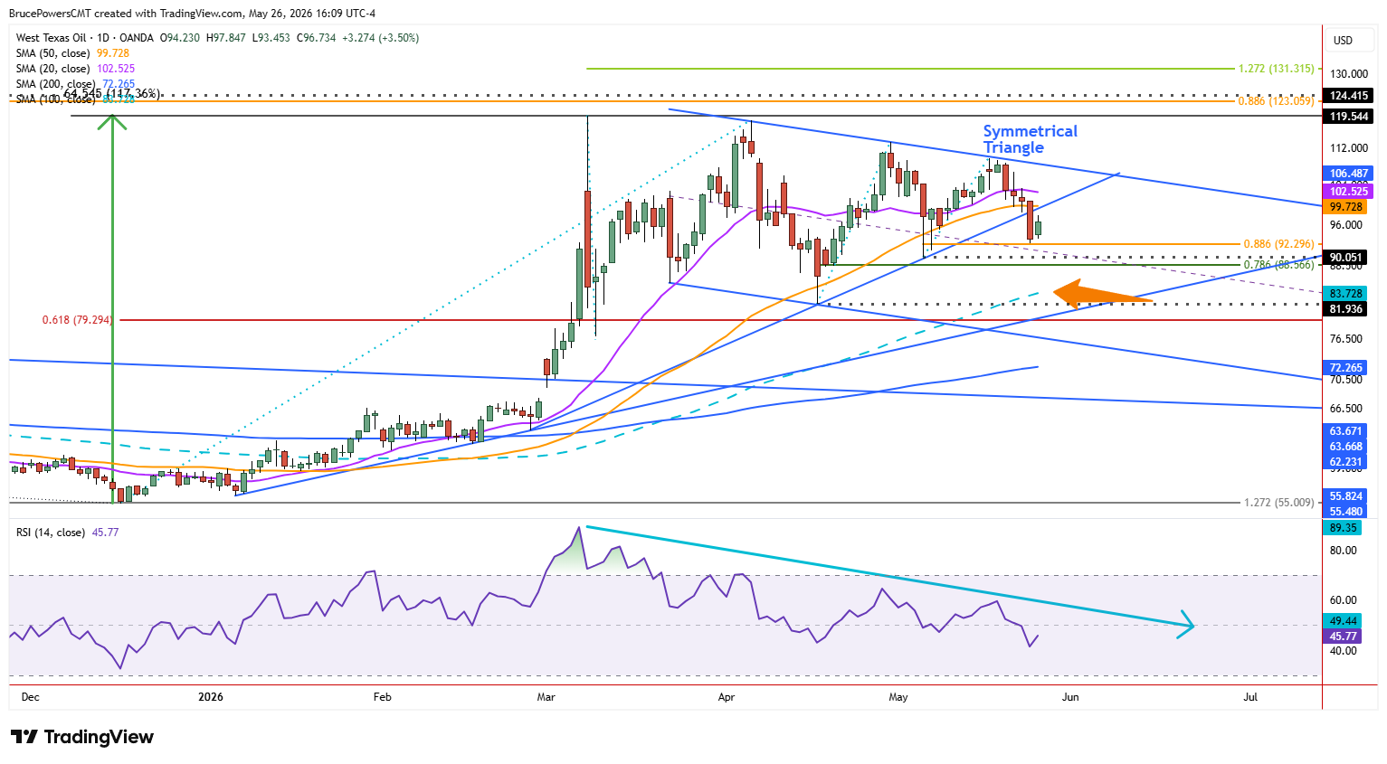Click the 2026 label on time axis
Viewport: 1387px width, 764px height.
pos(210,697)
